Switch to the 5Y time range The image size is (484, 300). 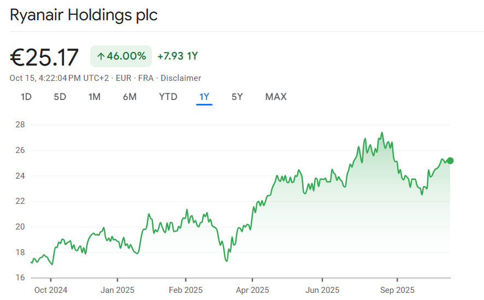(237, 97)
